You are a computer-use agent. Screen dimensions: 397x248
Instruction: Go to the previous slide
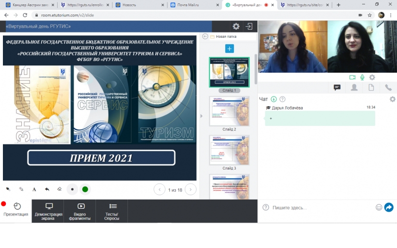click(159, 189)
